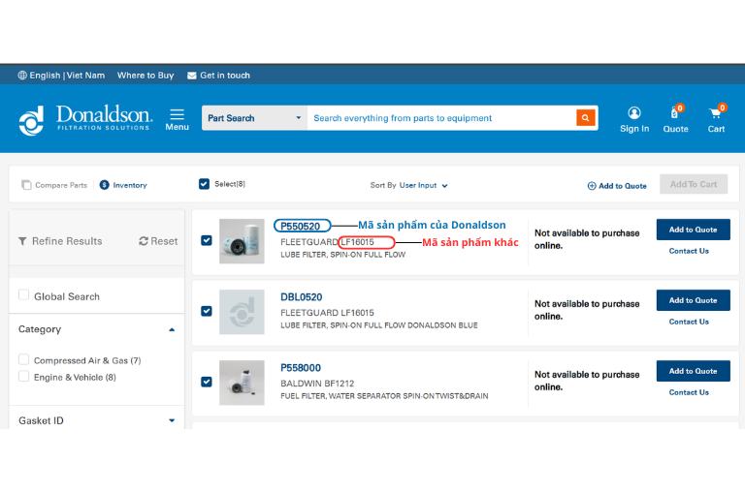Viewport: 745px width, 493px height.
Task: Click the P550520 product thumbnail
Action: pos(242,241)
